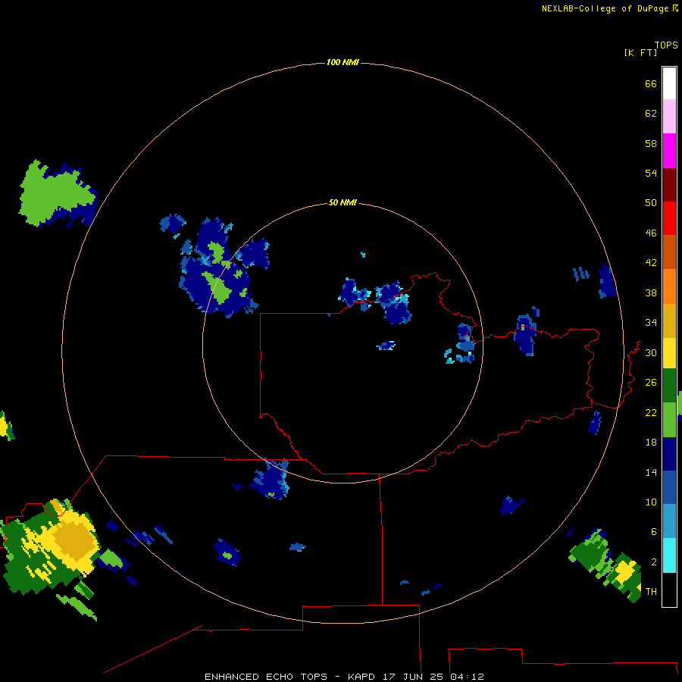Screen dimensions: 682x682
Task: Click the ENHANCED ECHO TOPS caption text
Action: pos(266,677)
